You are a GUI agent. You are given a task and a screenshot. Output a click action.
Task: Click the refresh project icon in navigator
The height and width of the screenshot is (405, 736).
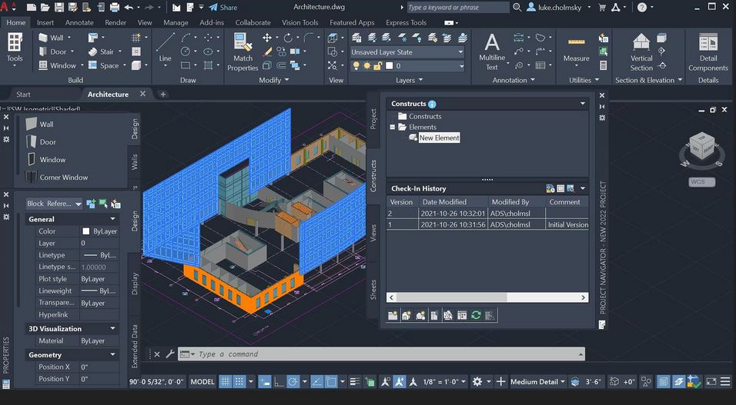pos(476,315)
